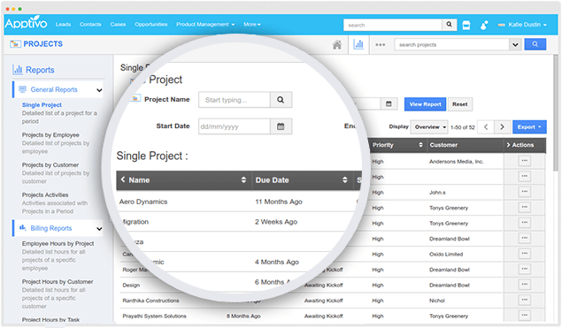Screen dimensions: 562x328
Task: Open the End Date calendar picker
Action: point(389,103)
